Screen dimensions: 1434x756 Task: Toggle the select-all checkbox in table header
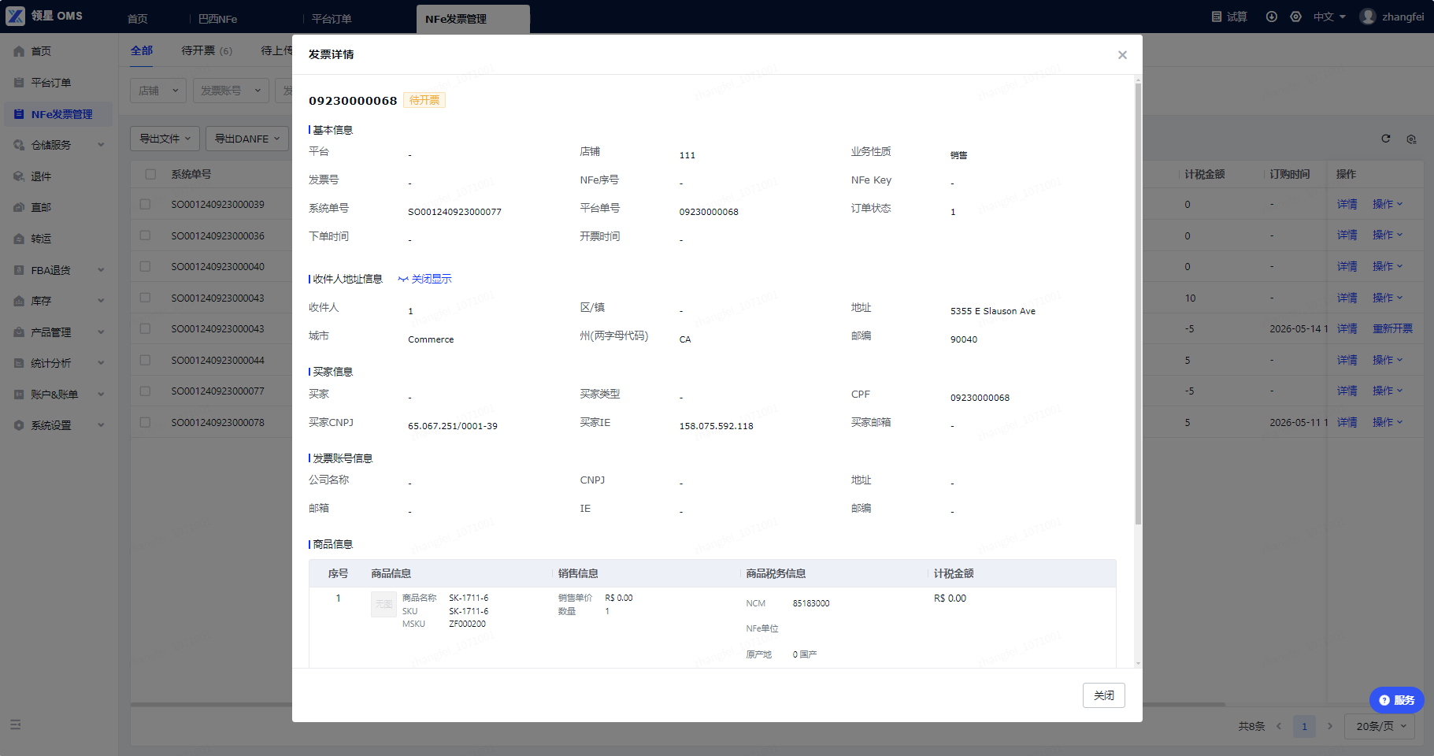click(150, 174)
